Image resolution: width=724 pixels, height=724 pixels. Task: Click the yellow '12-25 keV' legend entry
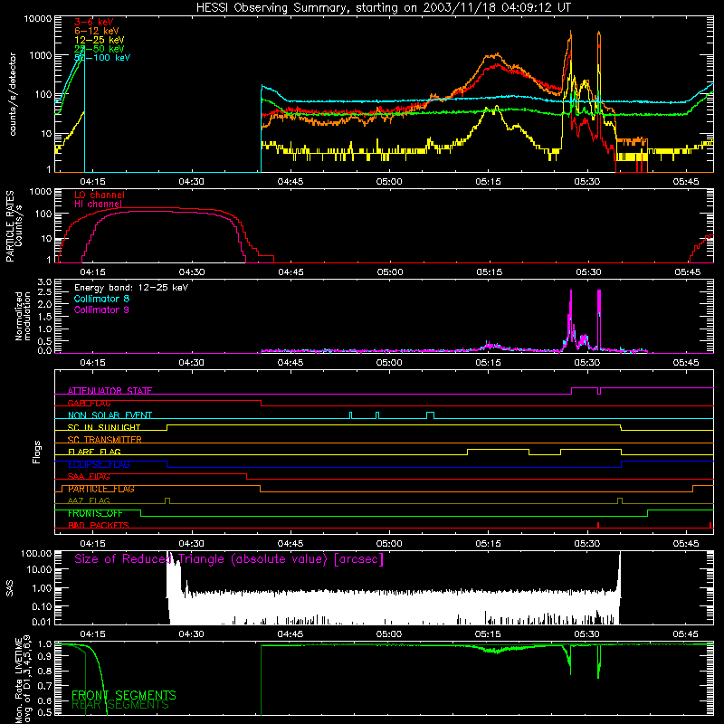[x=100, y=40]
